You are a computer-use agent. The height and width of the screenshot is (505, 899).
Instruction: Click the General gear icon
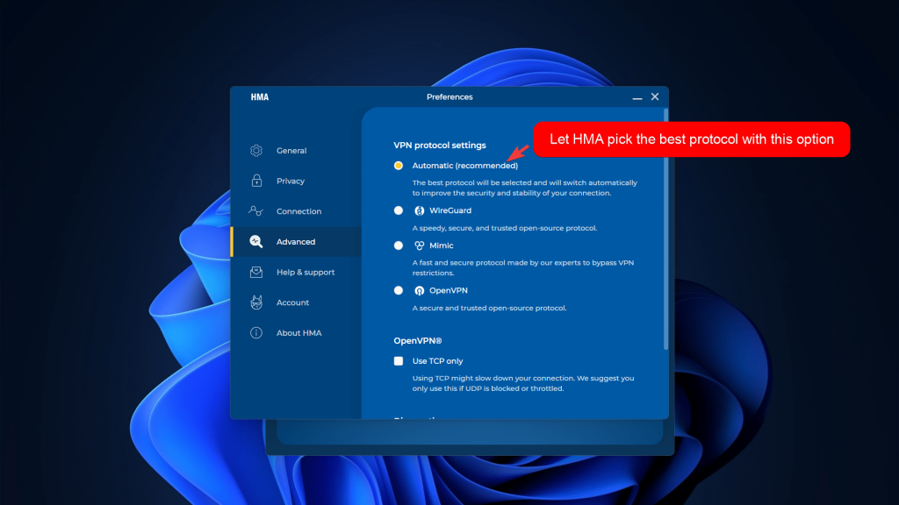click(x=256, y=151)
